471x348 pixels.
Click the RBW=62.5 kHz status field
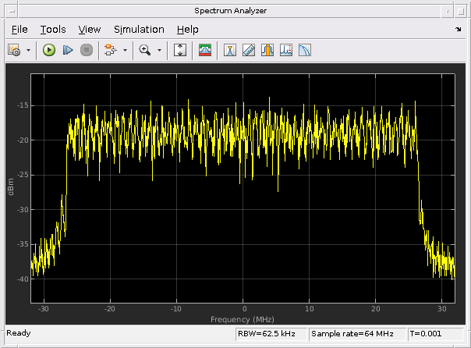point(271,334)
